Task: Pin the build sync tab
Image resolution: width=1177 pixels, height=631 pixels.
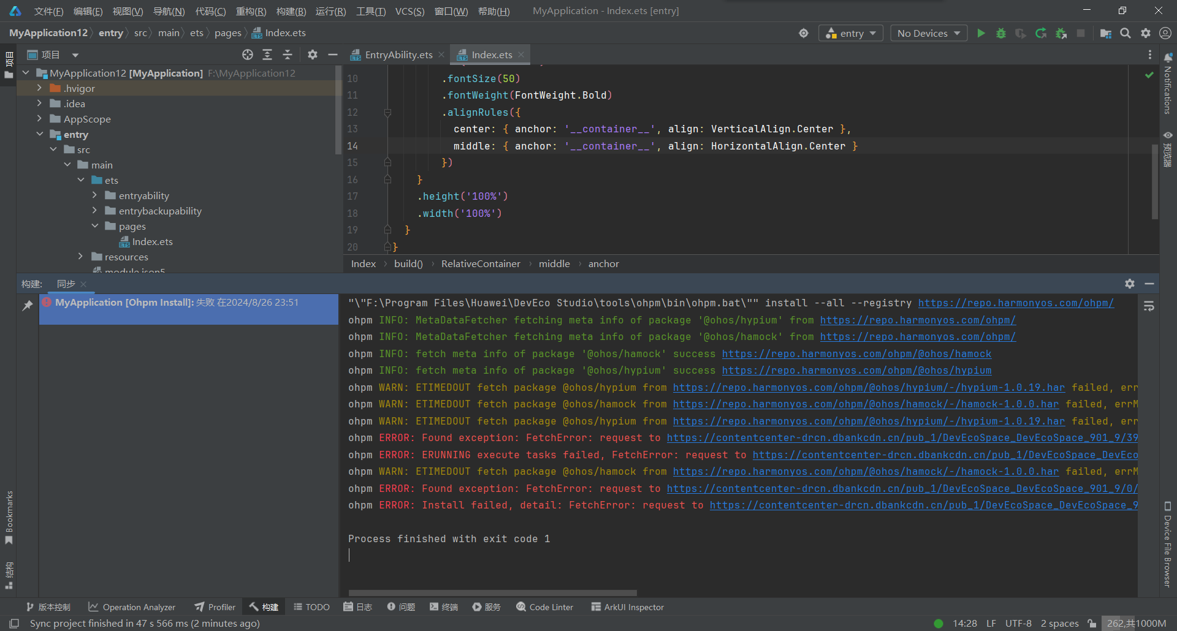Action: point(28,305)
